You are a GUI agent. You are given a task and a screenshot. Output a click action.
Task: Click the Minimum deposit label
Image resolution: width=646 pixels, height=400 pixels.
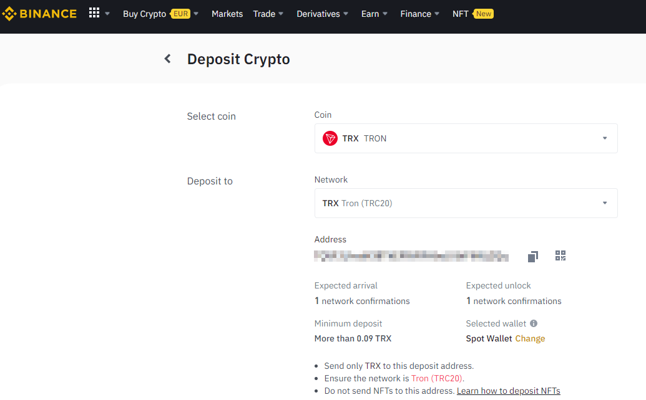coord(348,323)
